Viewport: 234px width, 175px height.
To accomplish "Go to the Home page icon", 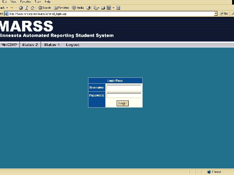I will point(32,8).
